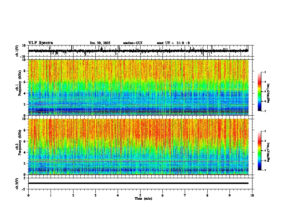Click the ch.2 "Frequency (kHz)" axis label

pyautogui.click(x=20, y=142)
